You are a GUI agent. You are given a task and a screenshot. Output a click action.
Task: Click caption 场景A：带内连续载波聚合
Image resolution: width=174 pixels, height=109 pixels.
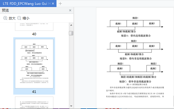[136, 36]
